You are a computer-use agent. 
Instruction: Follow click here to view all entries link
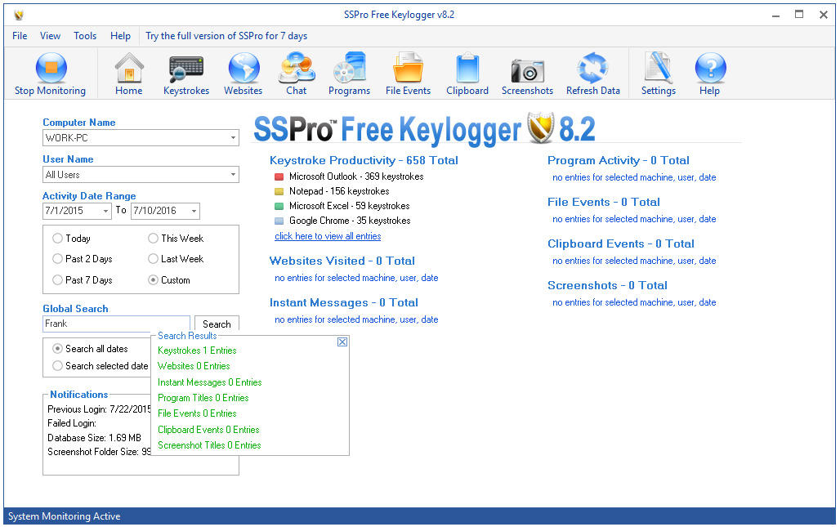pyautogui.click(x=328, y=236)
